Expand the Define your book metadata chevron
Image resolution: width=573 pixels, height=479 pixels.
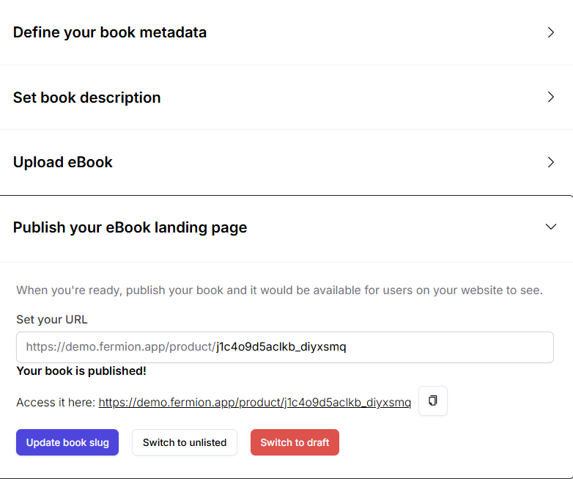pos(551,32)
